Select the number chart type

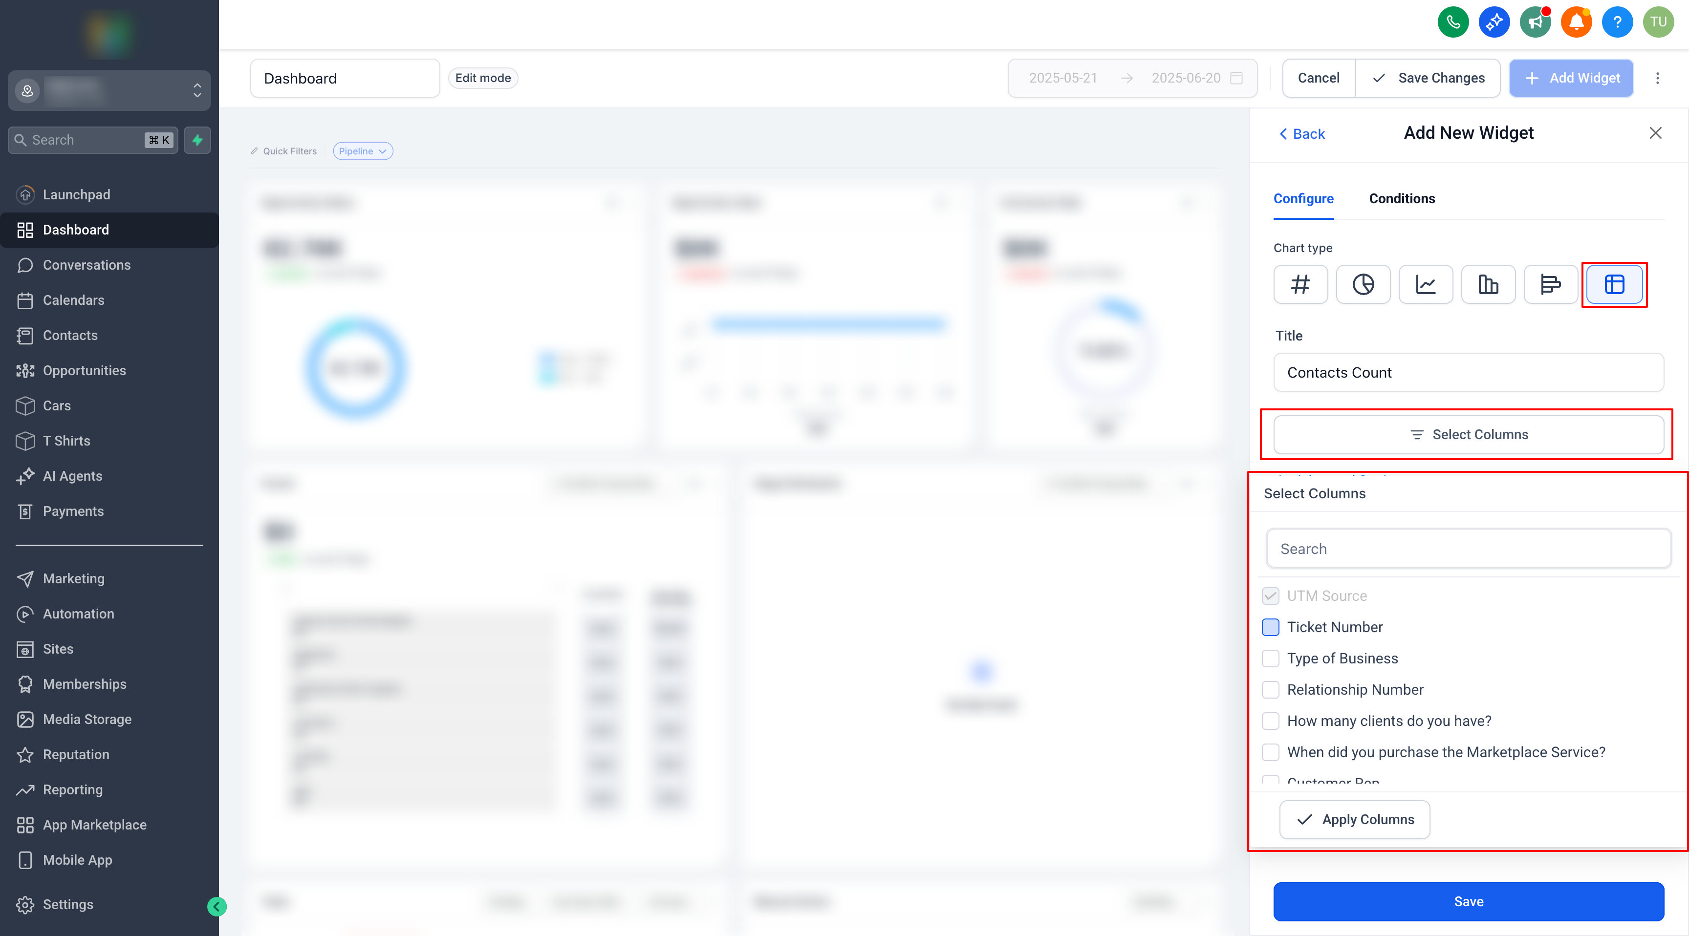tap(1300, 284)
